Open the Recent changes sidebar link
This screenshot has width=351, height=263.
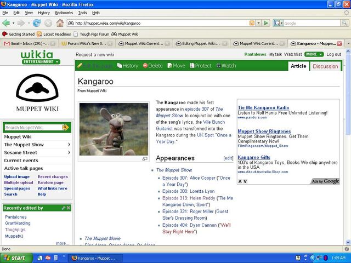pos(53,176)
